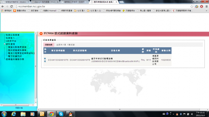Click the link at the sidebar bottom

(19, 108)
